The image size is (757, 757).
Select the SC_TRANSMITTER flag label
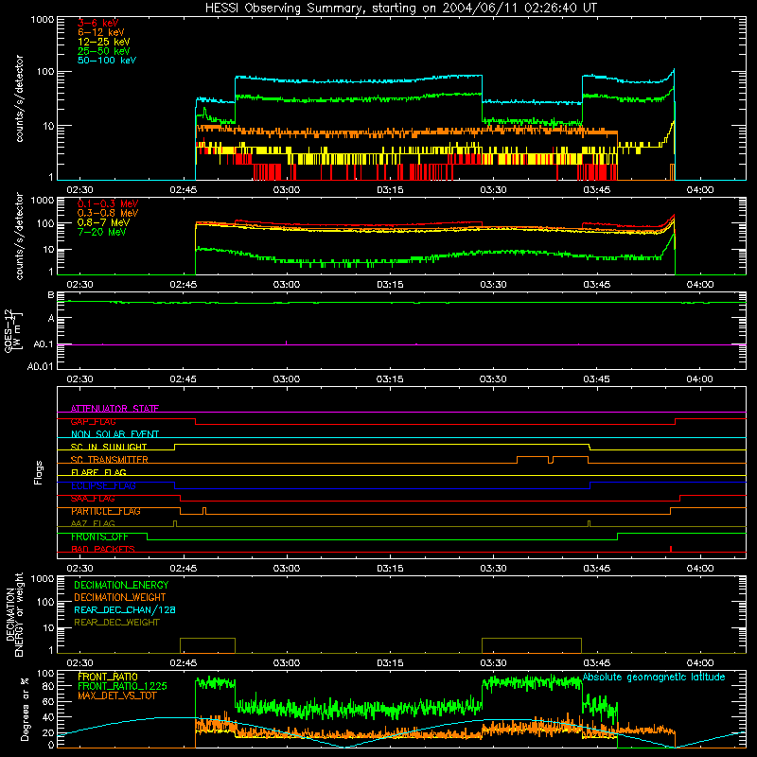[110, 460]
